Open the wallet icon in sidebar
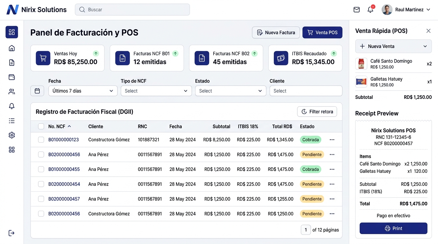This screenshot has height=244, width=438. (12, 77)
